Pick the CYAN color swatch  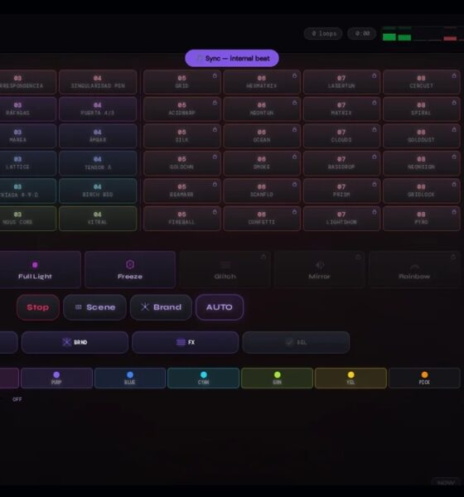[203, 378]
